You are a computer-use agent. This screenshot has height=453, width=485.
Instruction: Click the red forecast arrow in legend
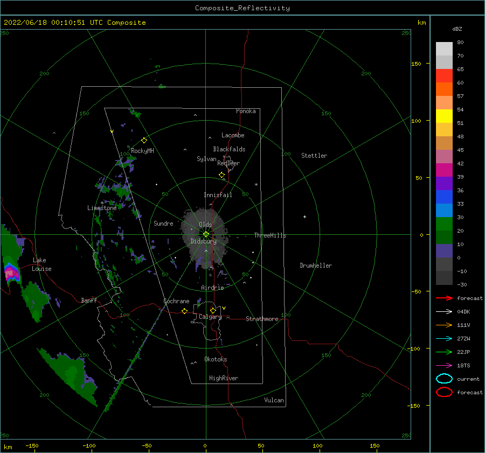tap(444, 298)
